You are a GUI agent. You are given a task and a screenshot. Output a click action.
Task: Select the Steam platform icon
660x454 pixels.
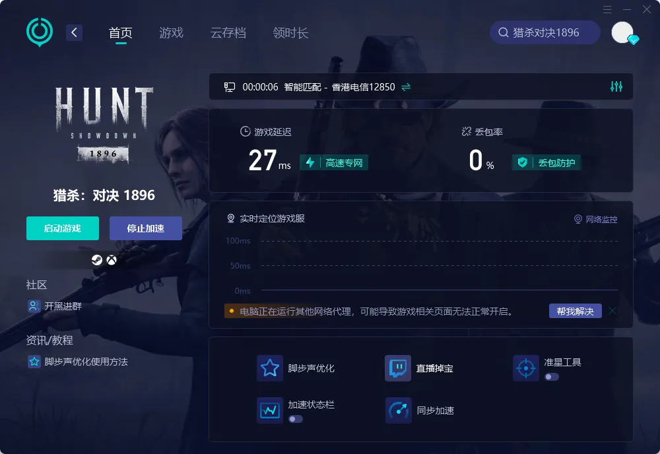(97, 260)
